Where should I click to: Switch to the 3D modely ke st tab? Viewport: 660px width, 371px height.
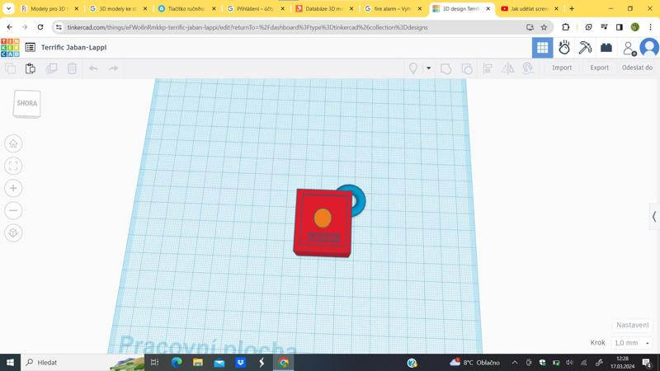[x=118, y=9]
